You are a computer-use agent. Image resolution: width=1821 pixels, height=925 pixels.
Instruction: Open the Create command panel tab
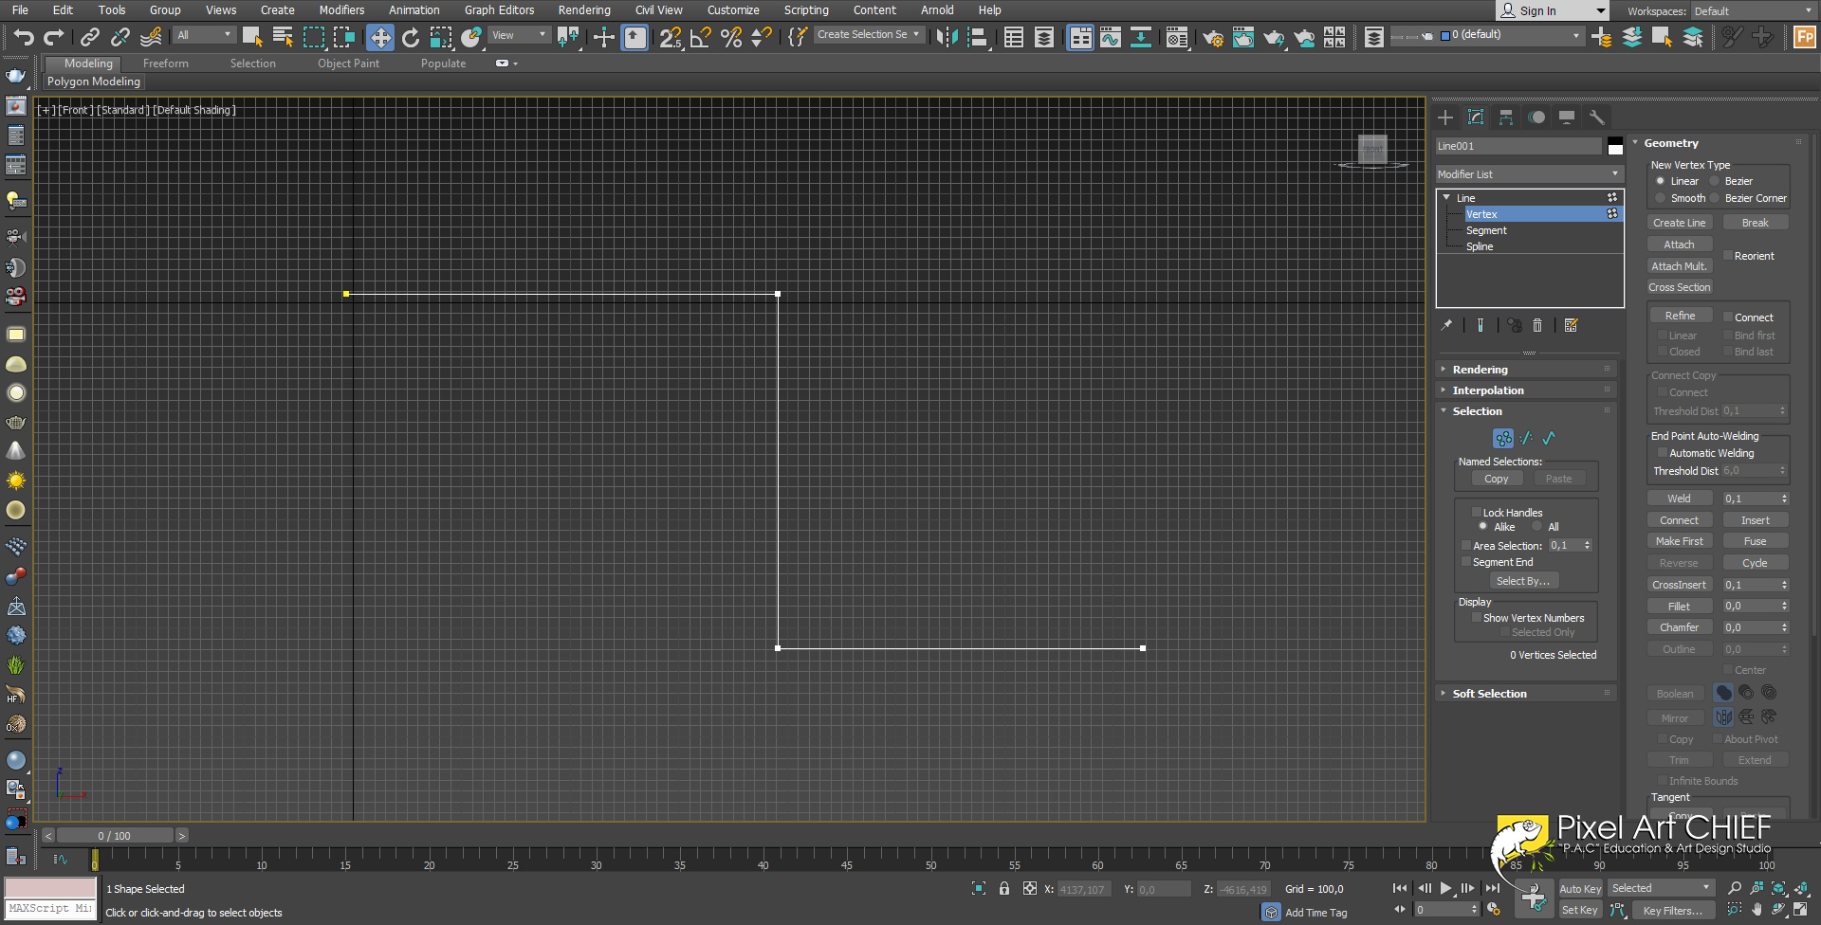pyautogui.click(x=1445, y=118)
